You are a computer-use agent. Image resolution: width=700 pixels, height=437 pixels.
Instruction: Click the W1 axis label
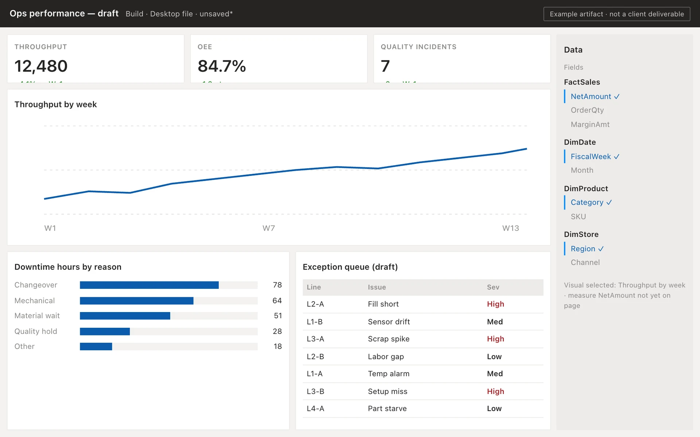pyautogui.click(x=50, y=228)
